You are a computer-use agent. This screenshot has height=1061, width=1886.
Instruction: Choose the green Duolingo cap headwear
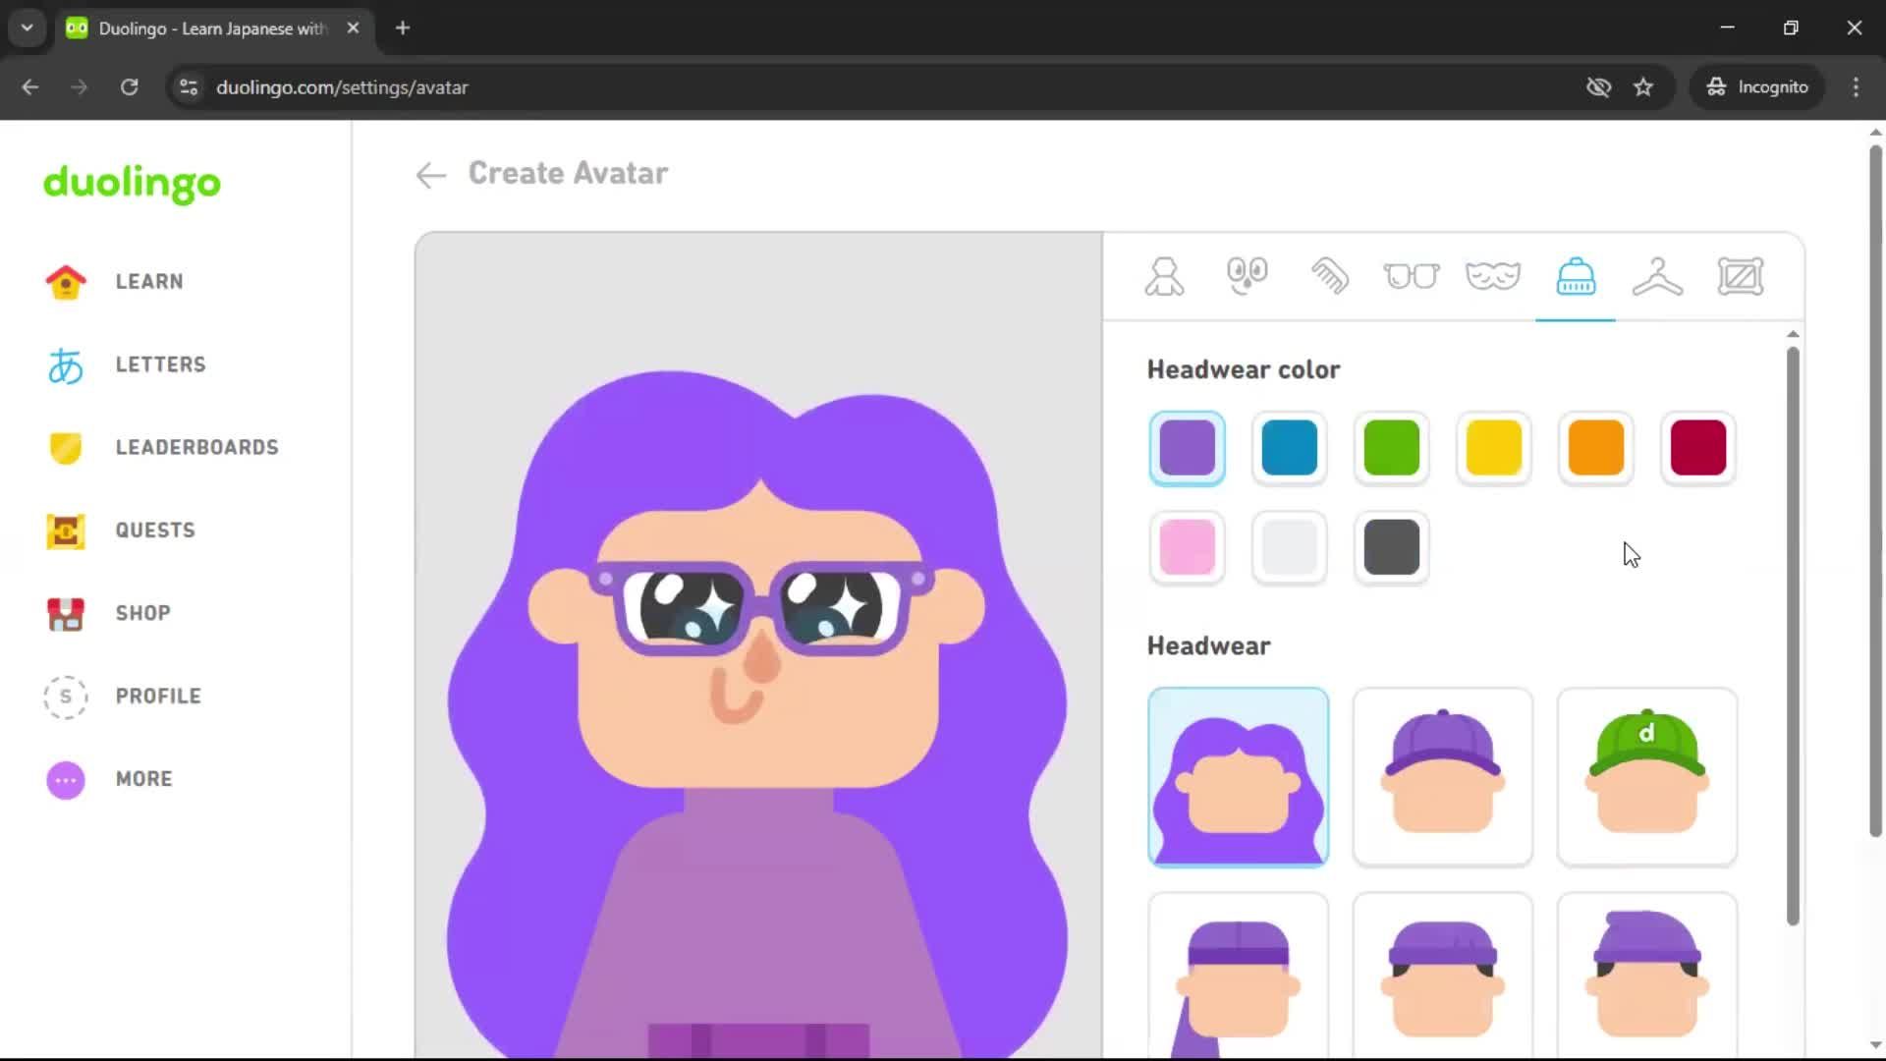(1646, 776)
